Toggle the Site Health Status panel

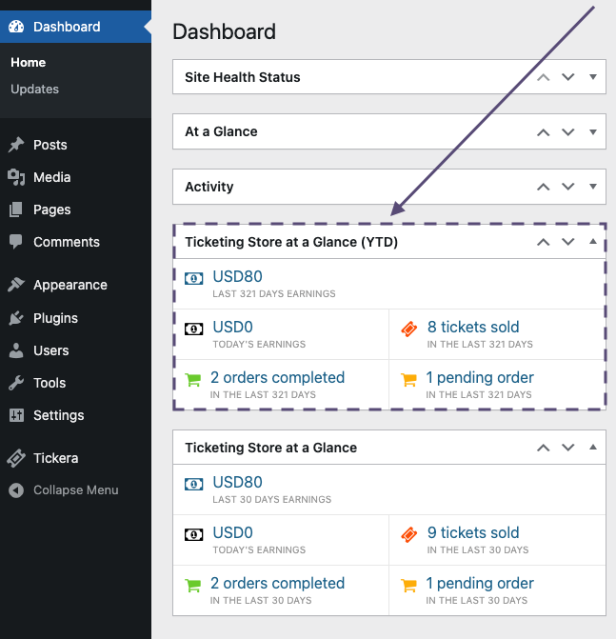(x=593, y=77)
